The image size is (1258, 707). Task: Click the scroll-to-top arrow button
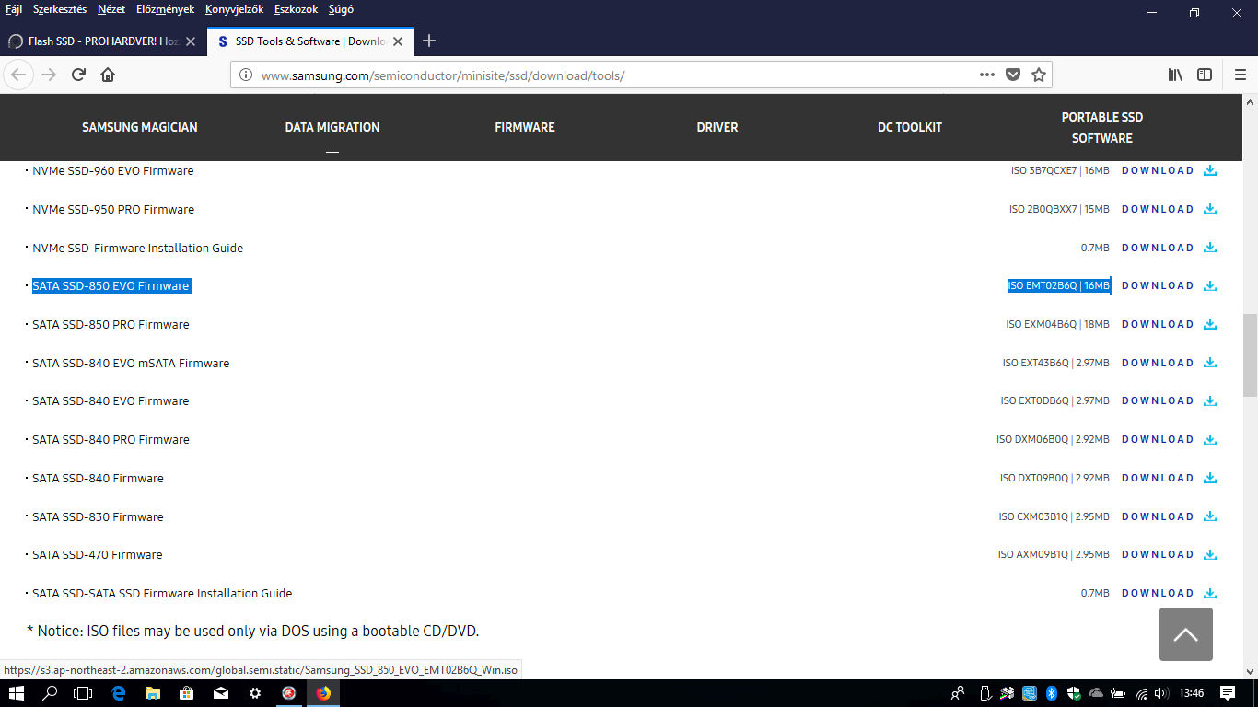point(1186,634)
